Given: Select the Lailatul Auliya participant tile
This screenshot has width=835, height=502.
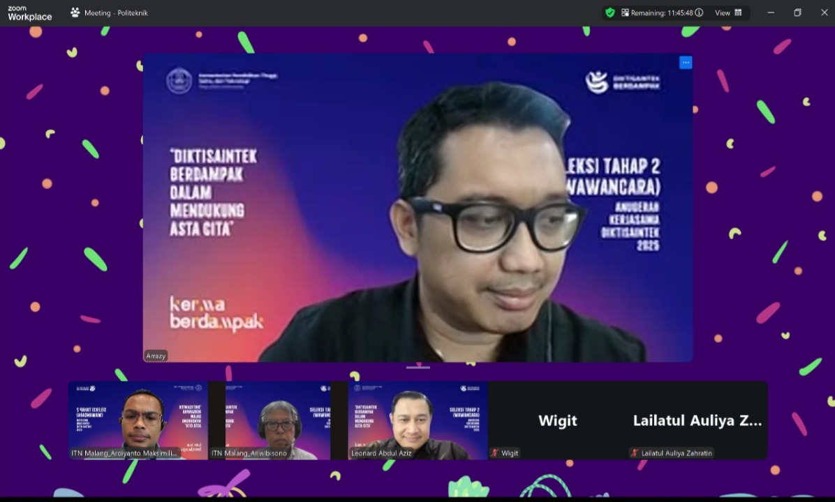Looking at the screenshot, I should 697,420.
